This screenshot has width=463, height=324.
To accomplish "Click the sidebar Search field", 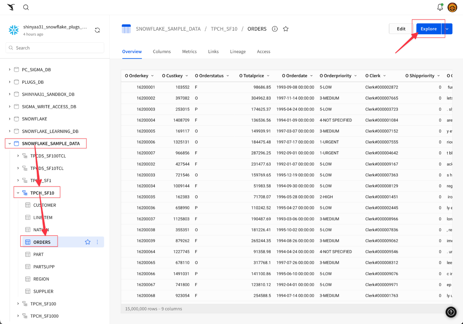I will pos(55,48).
